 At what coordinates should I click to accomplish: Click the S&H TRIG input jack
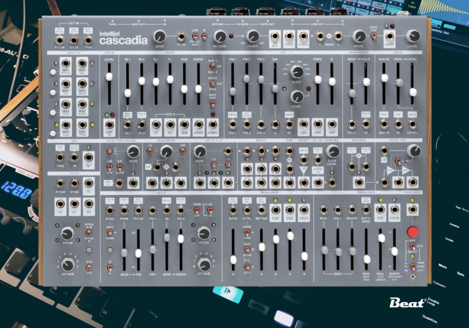tap(60, 158)
